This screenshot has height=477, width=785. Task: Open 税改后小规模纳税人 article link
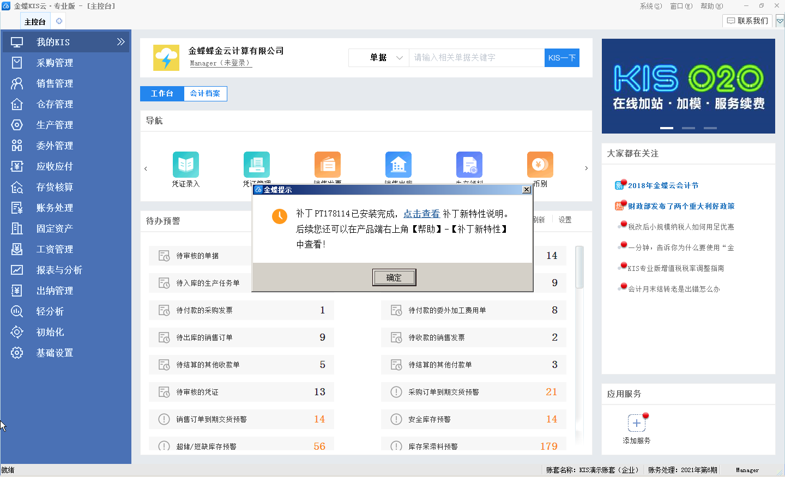(681, 227)
